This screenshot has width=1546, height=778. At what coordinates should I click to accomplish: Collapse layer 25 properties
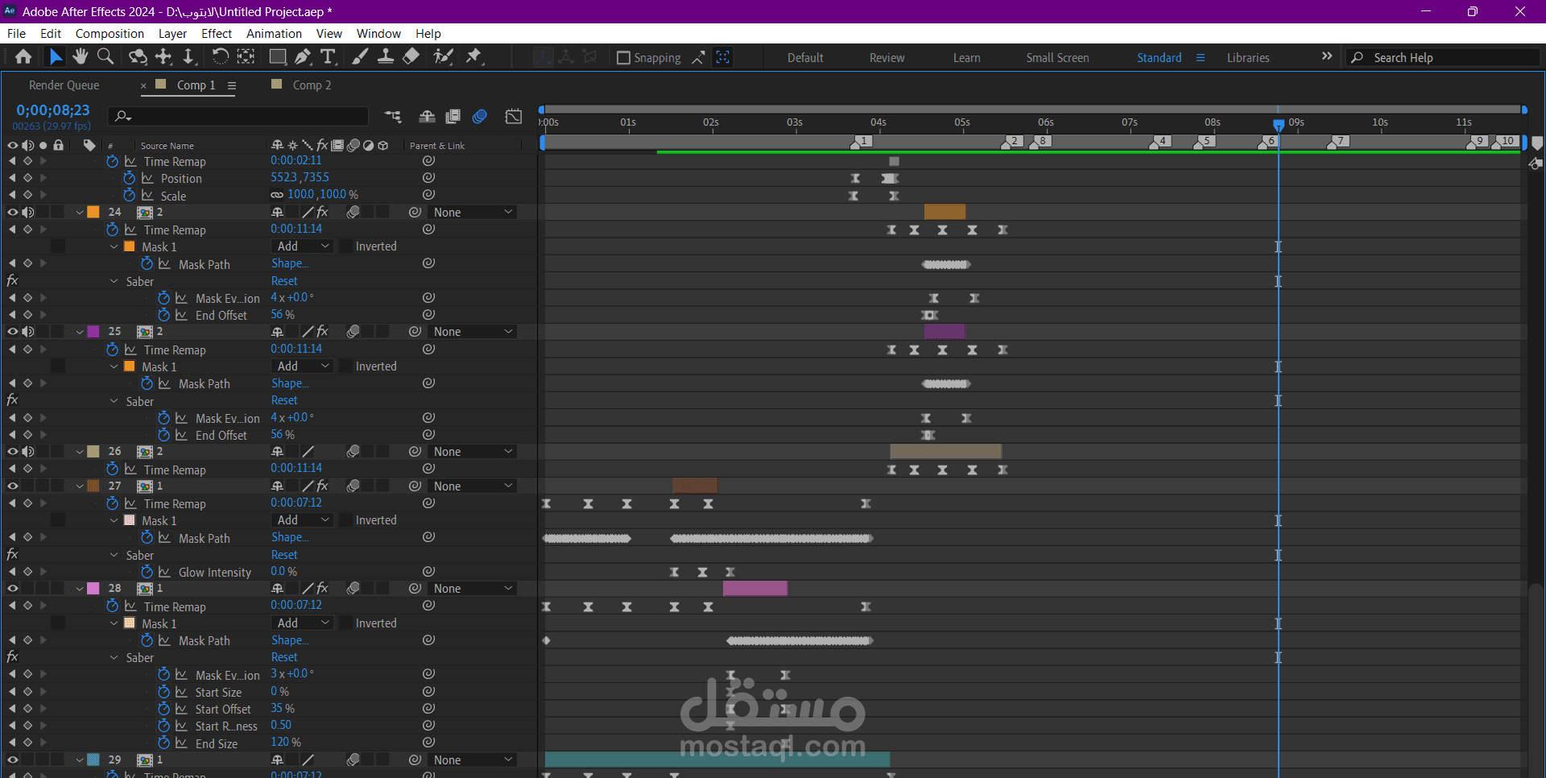point(80,332)
